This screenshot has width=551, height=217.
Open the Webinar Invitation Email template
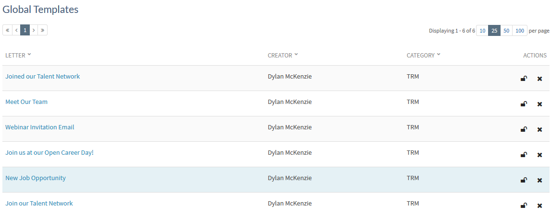(40, 127)
